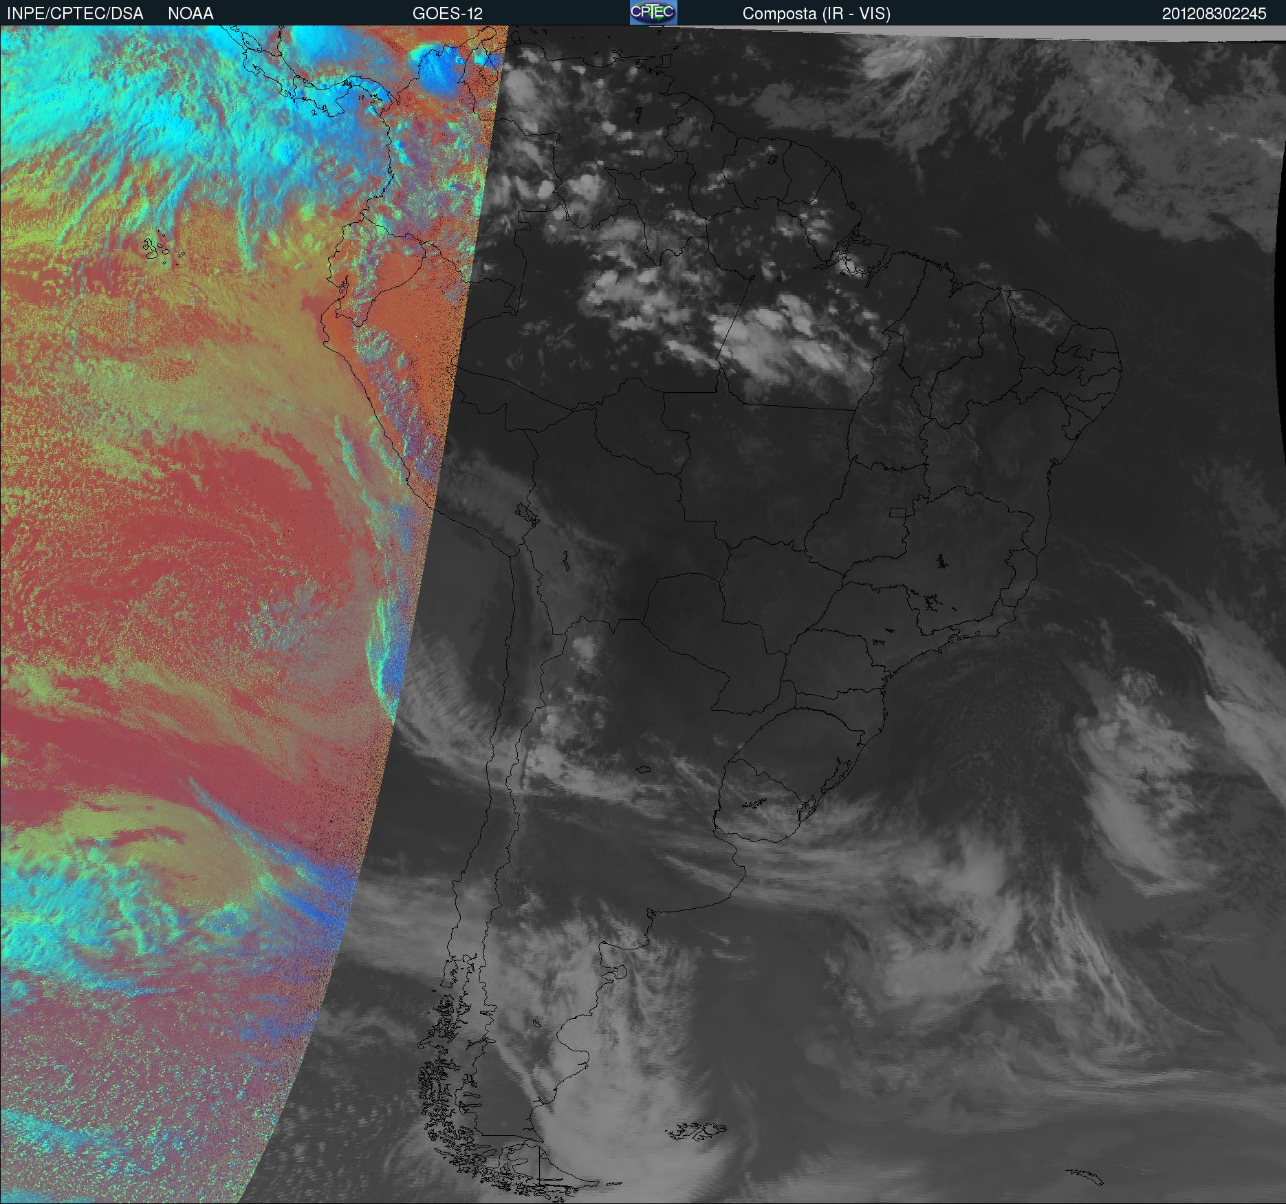Select the INPE/CPTEC/DSA header text
The height and width of the screenshot is (1204, 1286).
pos(75,14)
